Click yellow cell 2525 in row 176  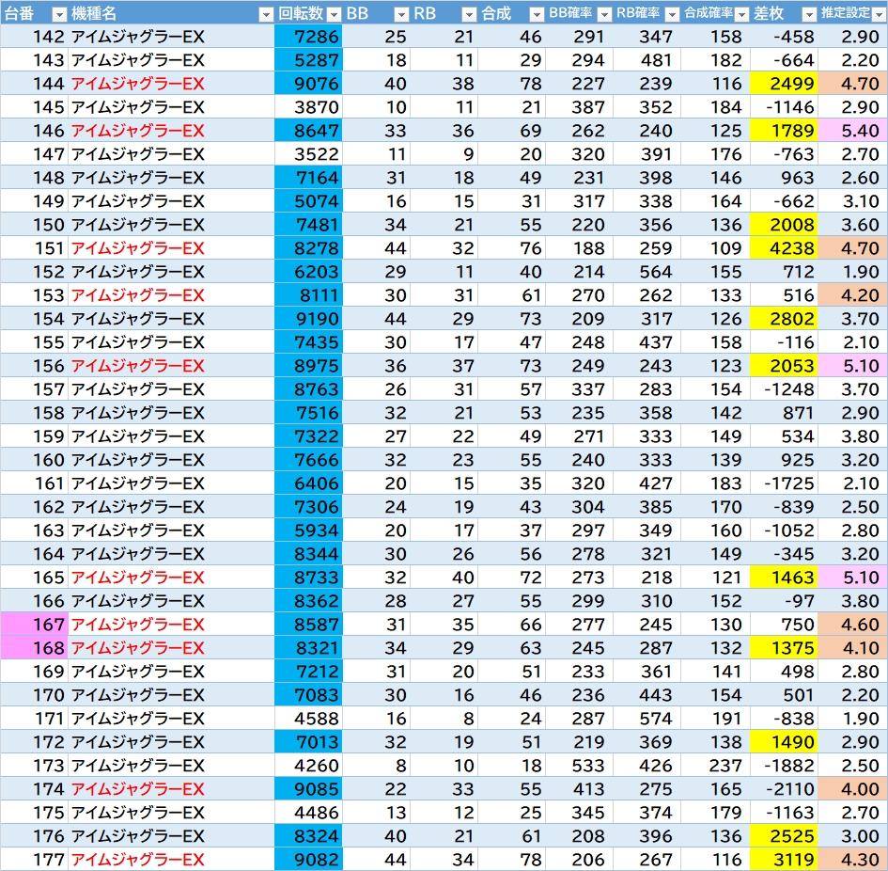pyautogui.click(x=784, y=836)
